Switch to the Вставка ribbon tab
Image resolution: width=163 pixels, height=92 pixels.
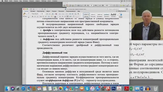pos(33,11)
